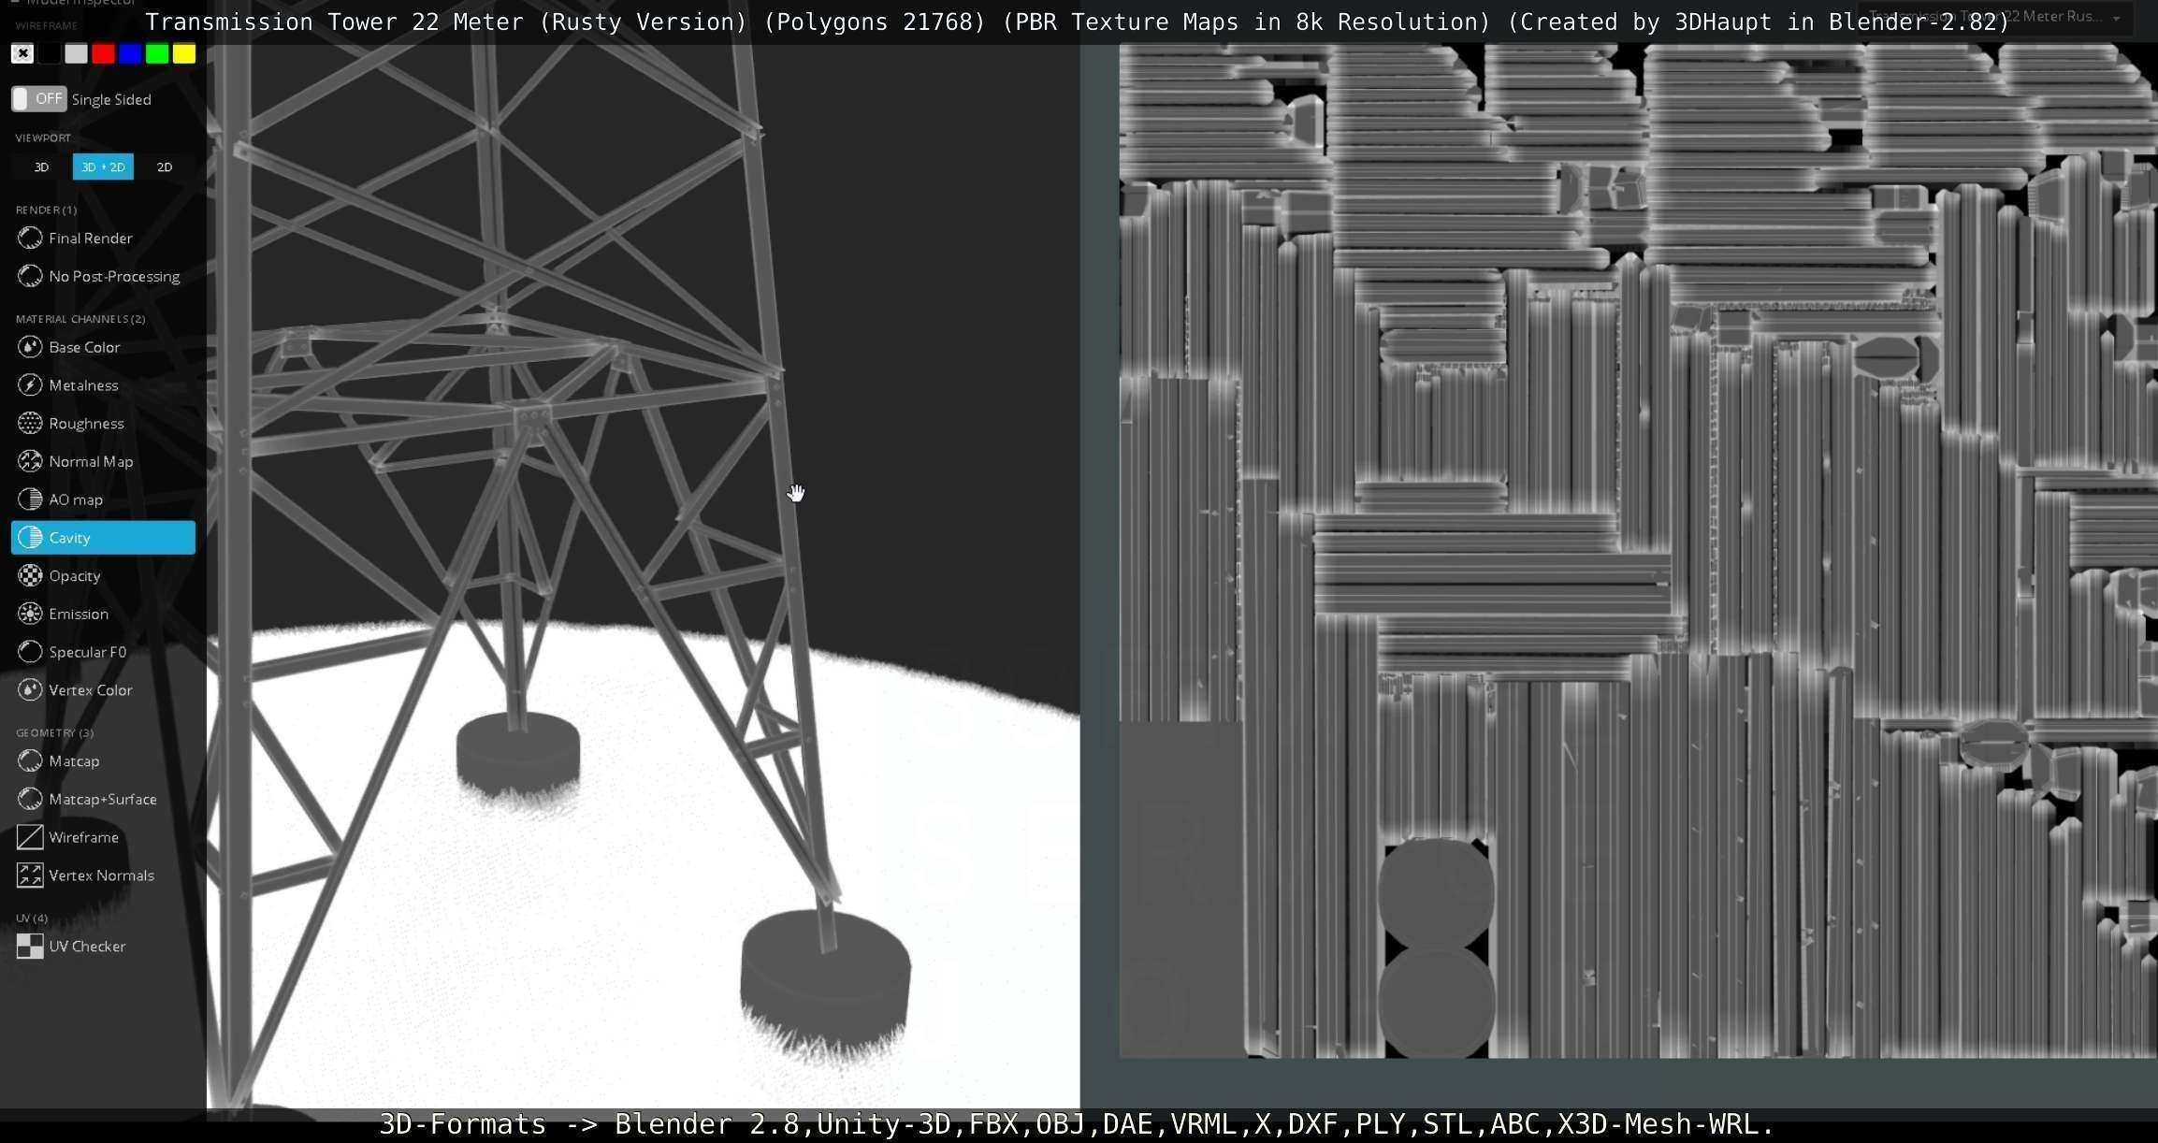
Task: Pick the Roughness channel icon
Action: tap(30, 424)
